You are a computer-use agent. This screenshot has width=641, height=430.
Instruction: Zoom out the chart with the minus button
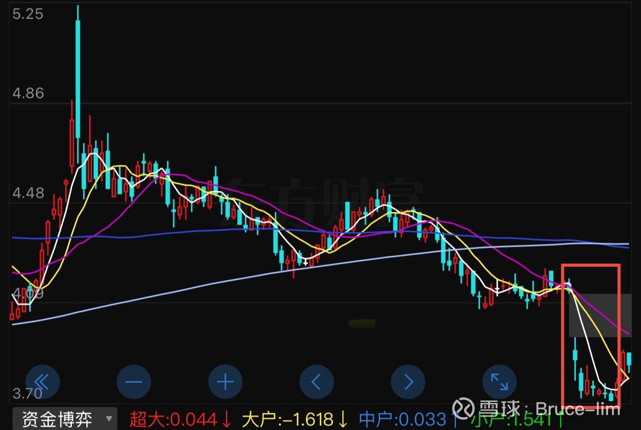coord(134,383)
